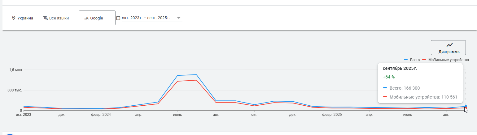Image resolution: width=477 pixels, height=135 pixels.
Task: Click the blue Всего legend swatch
Action: [406, 60]
